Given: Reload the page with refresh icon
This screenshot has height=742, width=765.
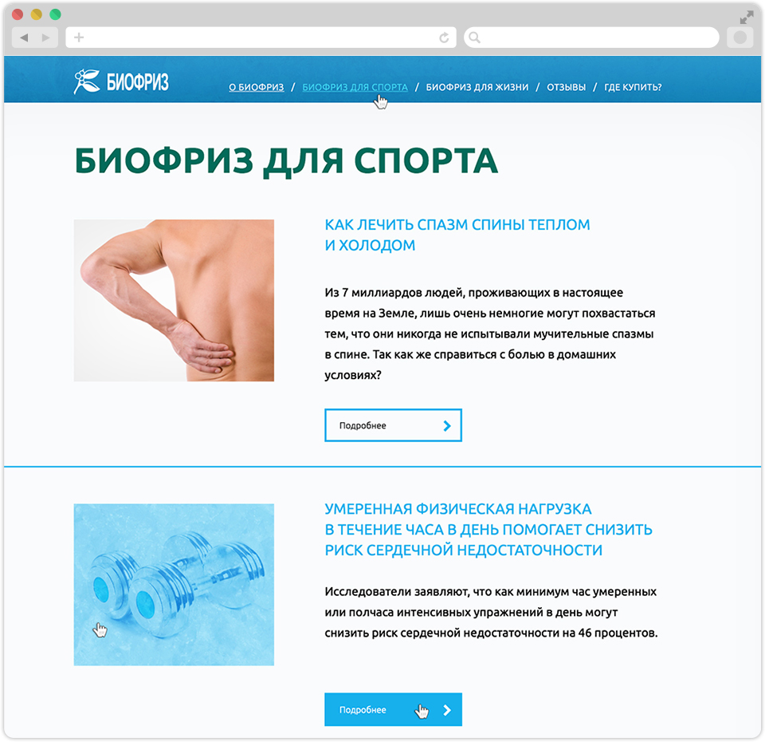Looking at the screenshot, I should click(x=444, y=37).
